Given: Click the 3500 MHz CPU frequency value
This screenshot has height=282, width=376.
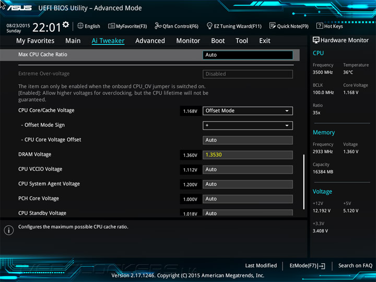Looking at the screenshot, I should 323,72.
